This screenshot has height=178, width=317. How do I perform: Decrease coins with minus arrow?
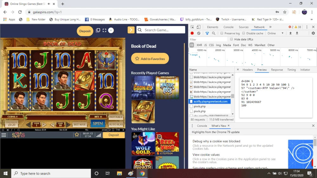(x=29, y=125)
